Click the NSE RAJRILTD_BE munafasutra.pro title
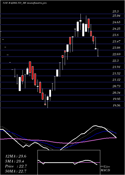The image size is (125, 175). [24, 3]
